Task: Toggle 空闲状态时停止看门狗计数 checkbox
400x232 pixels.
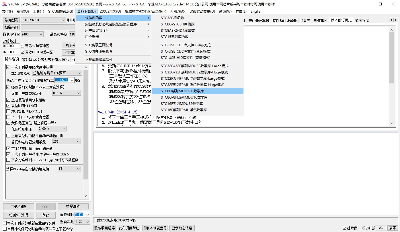Action: click(x=8, y=149)
